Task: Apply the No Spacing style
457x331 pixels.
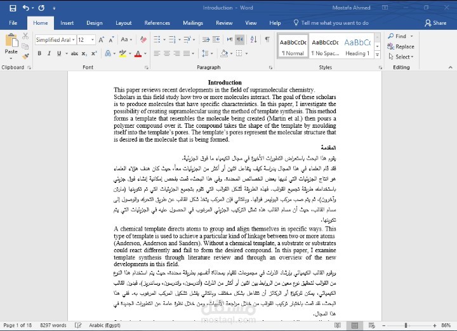Action: [x=325, y=46]
